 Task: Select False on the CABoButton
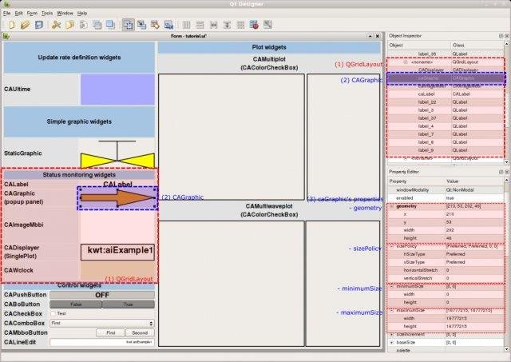76,304
